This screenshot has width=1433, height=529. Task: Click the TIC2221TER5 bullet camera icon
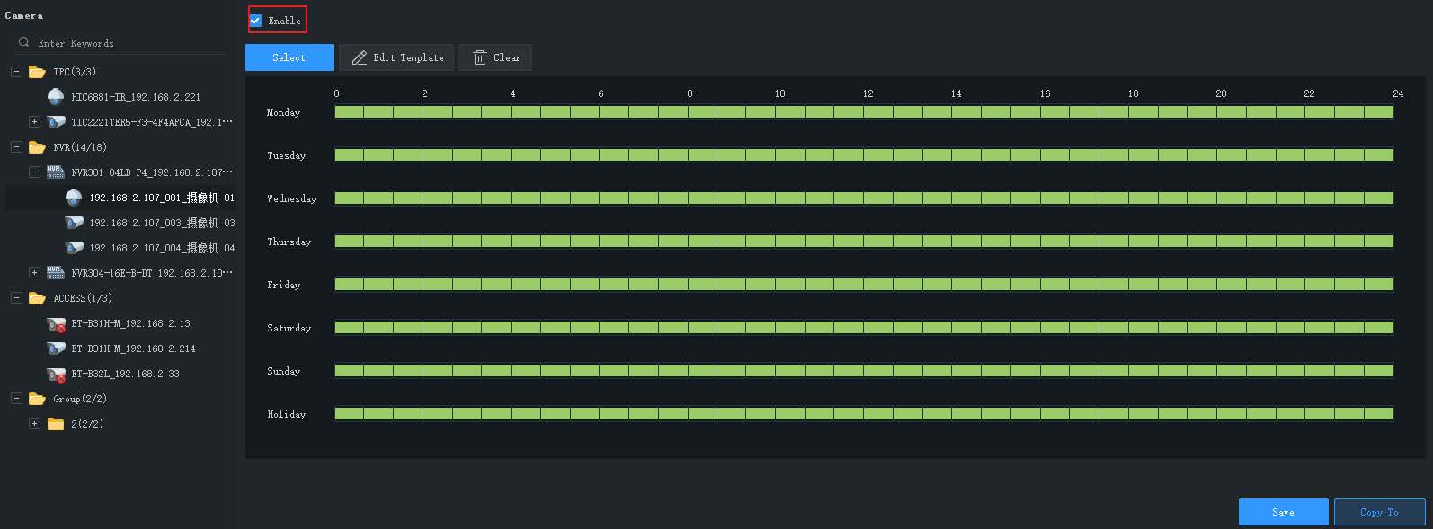56,121
